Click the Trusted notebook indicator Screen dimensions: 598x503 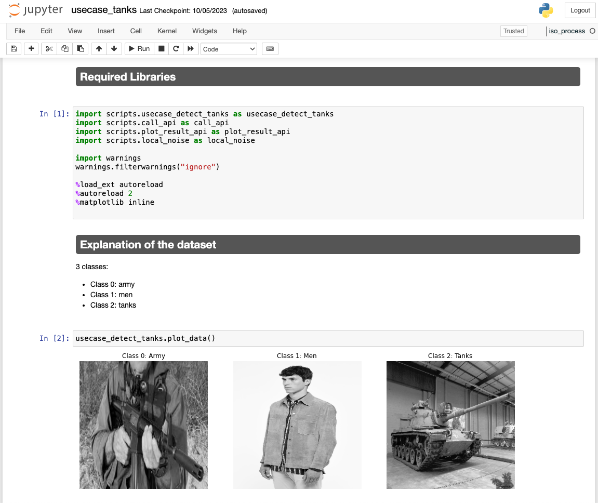(513, 31)
